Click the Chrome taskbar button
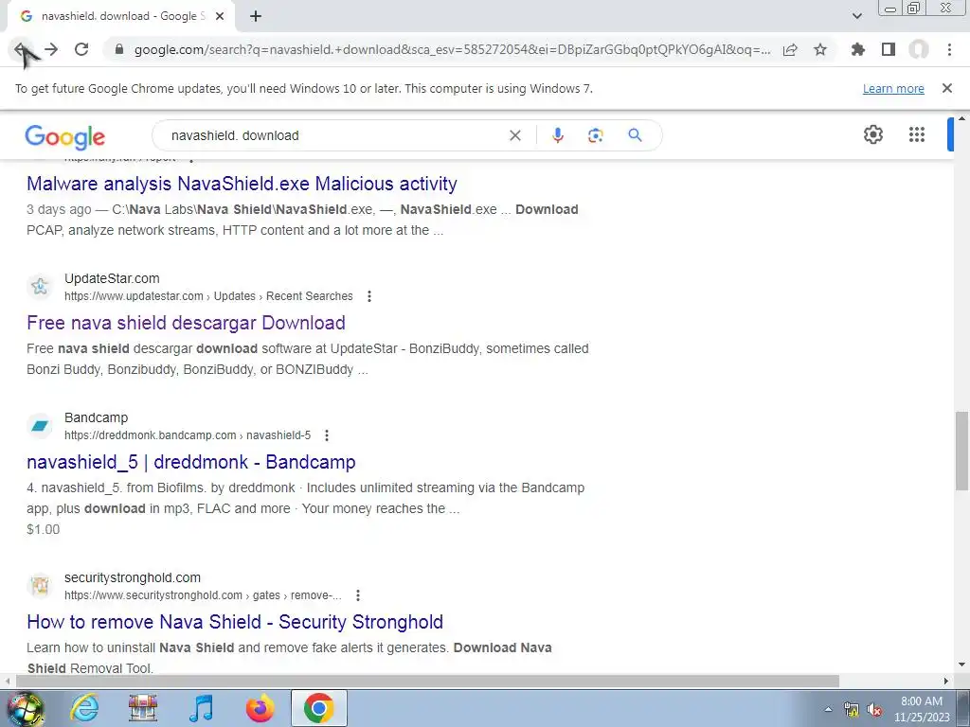Screen dimensions: 970x727 click(x=318, y=708)
